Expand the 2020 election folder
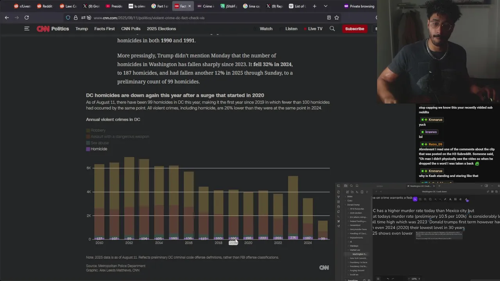The image size is (500, 281). (355, 213)
